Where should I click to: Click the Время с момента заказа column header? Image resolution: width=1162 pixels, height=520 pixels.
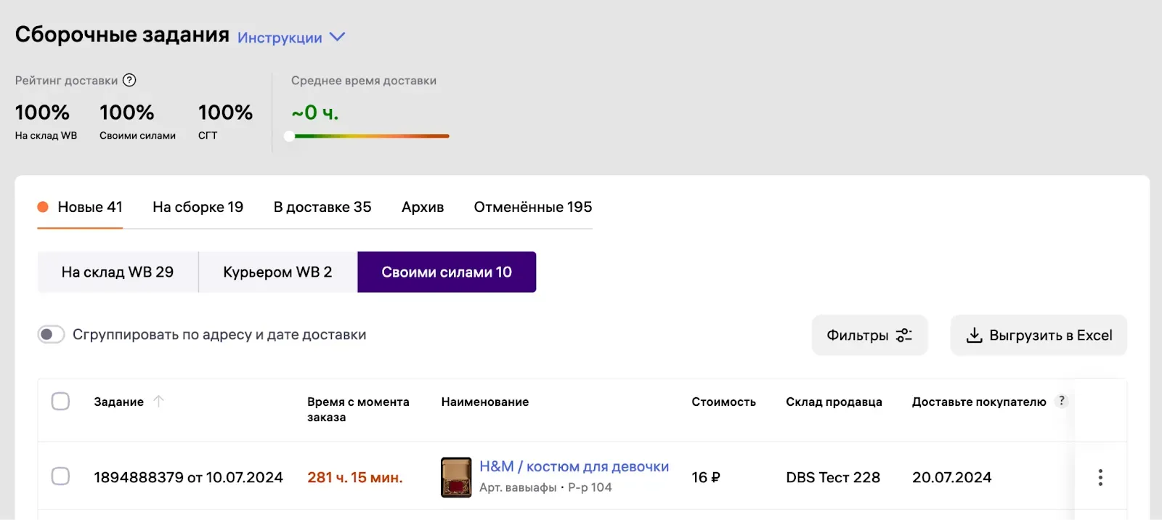(x=358, y=410)
